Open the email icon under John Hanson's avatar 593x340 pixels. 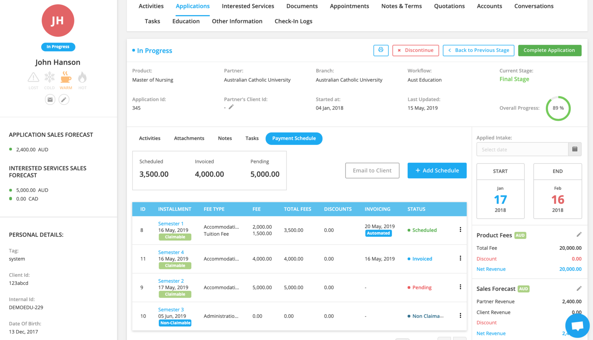pos(50,99)
